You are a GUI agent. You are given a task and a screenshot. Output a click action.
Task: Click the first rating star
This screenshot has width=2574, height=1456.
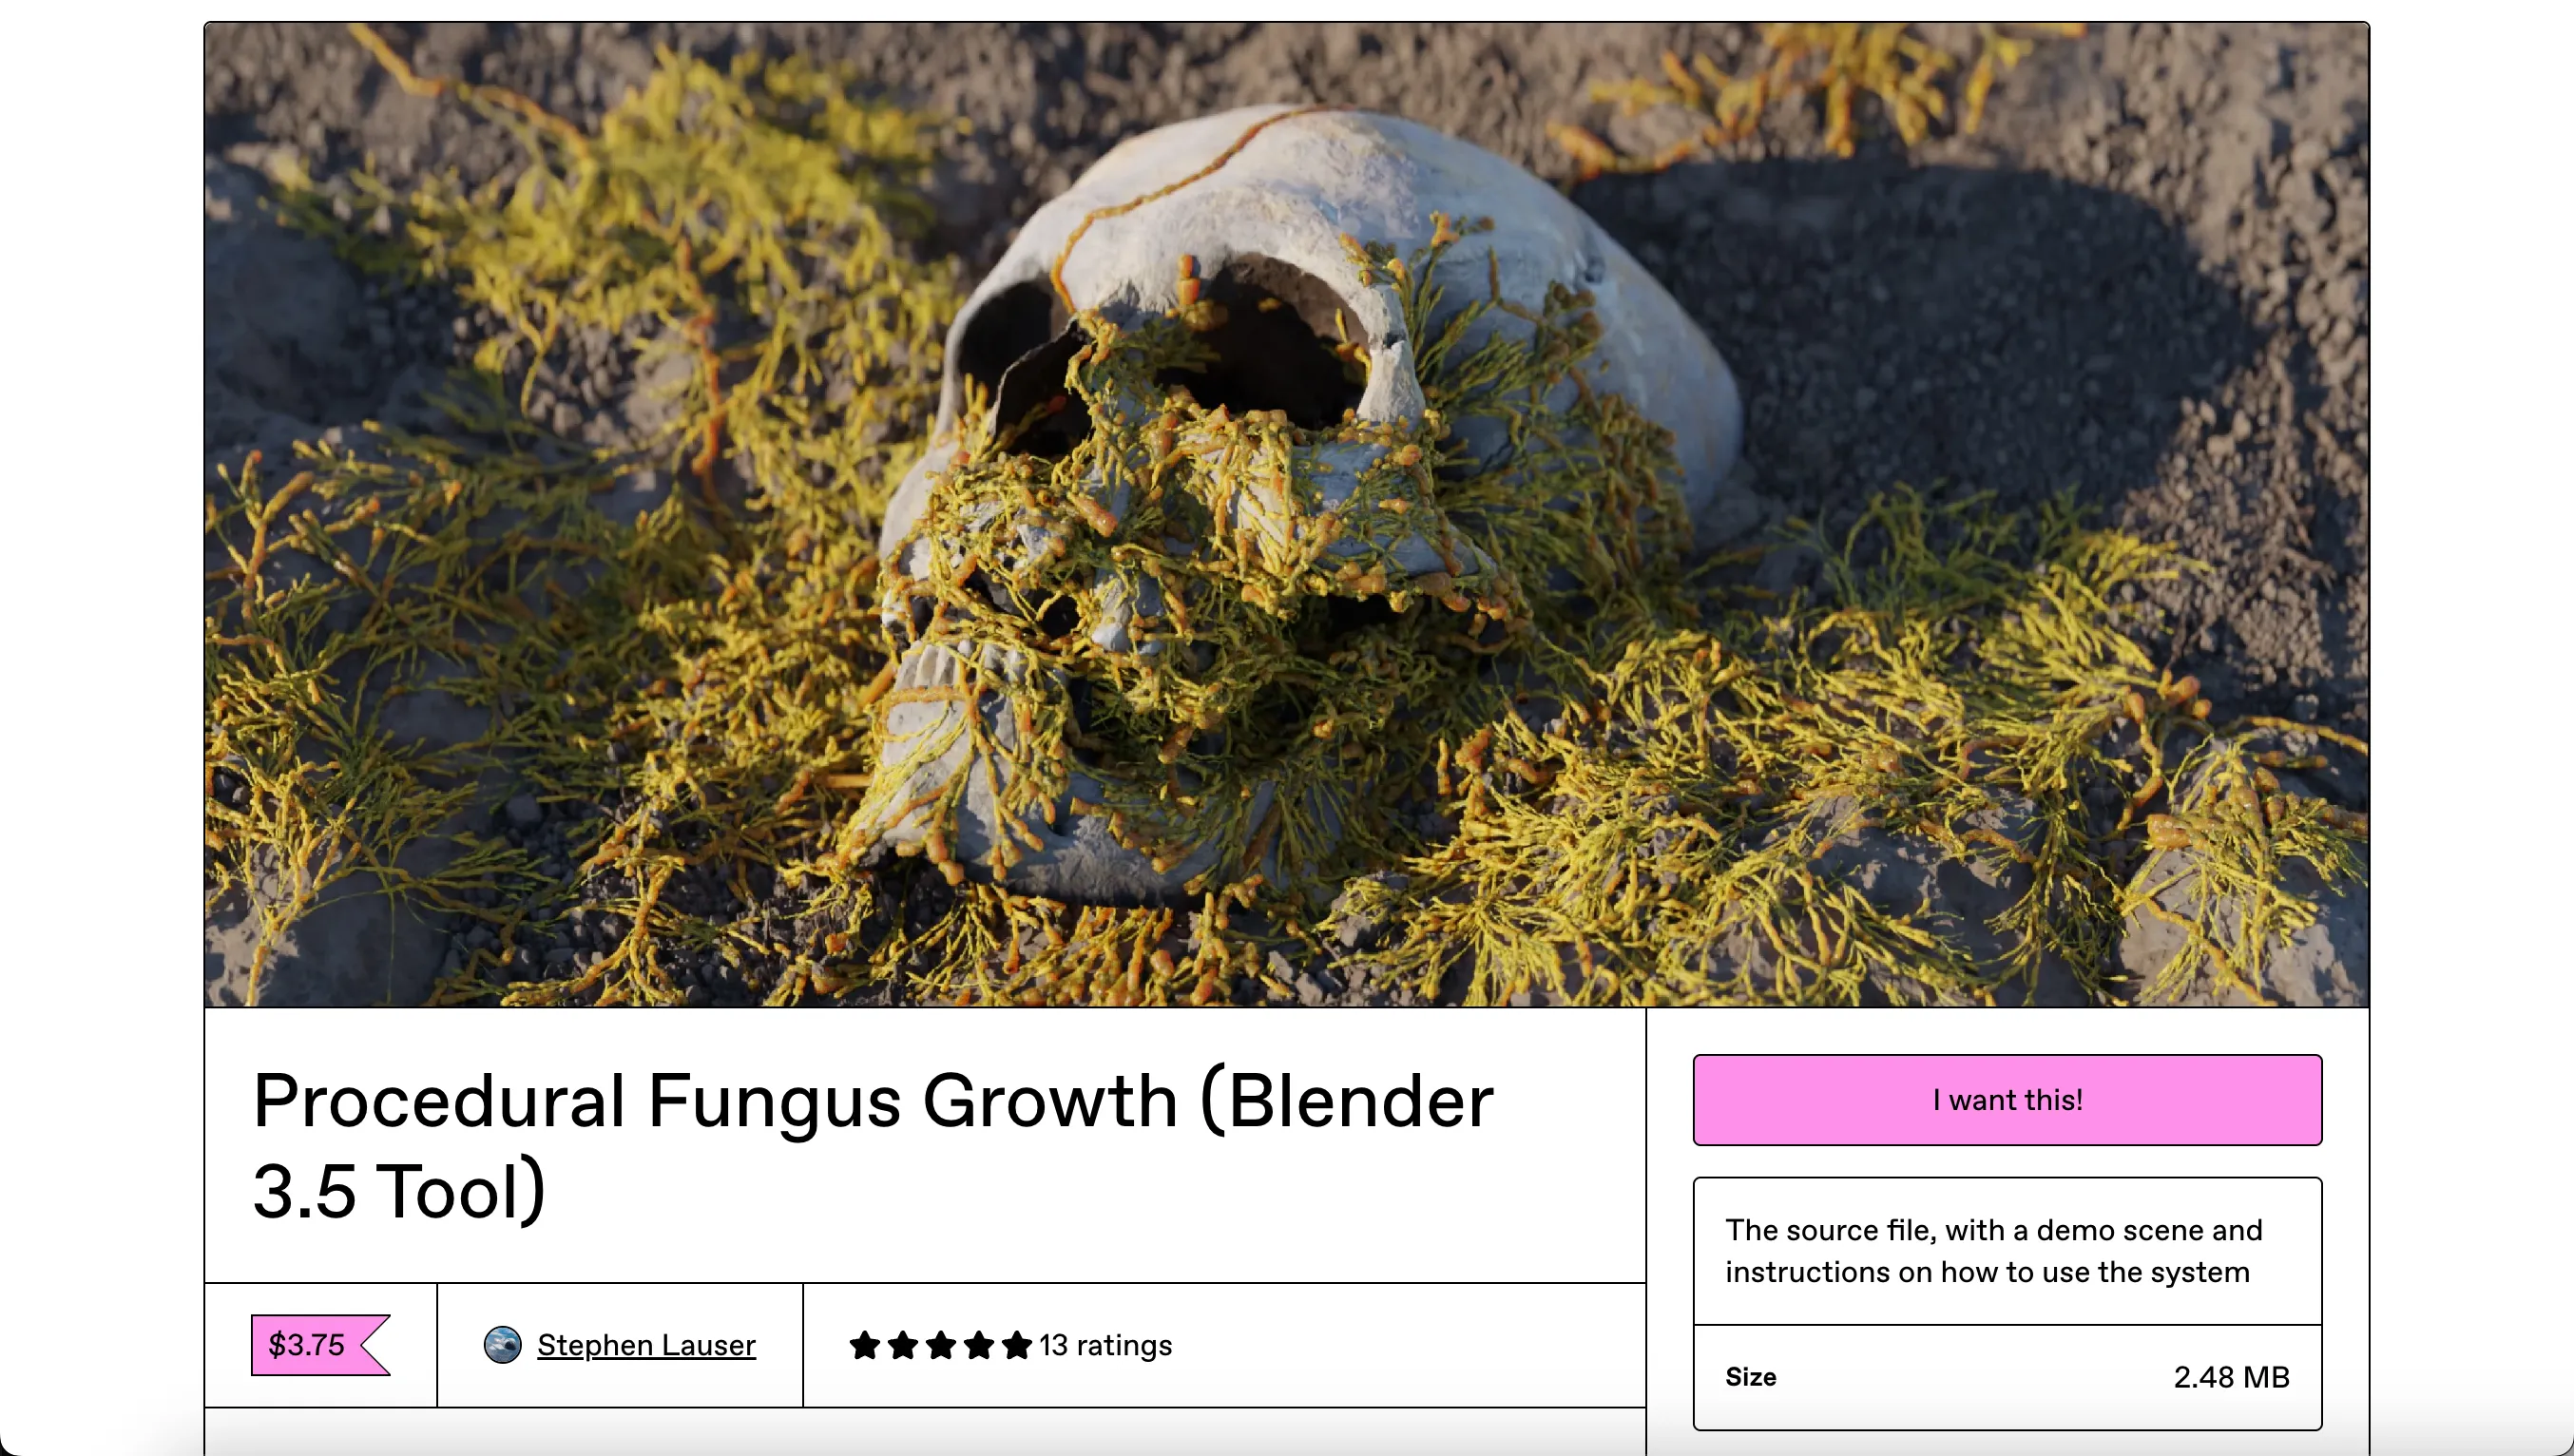(x=864, y=1345)
